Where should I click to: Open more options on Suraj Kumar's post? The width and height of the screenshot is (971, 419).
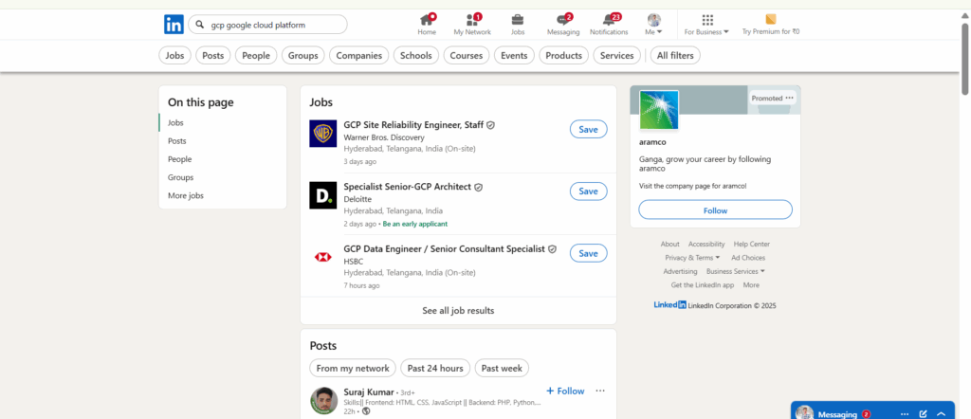(600, 391)
